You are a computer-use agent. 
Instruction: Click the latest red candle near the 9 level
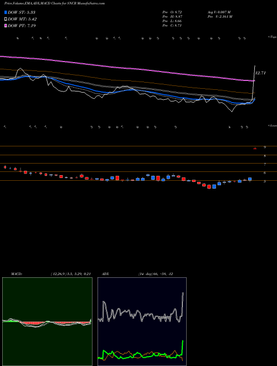tap(255, 149)
